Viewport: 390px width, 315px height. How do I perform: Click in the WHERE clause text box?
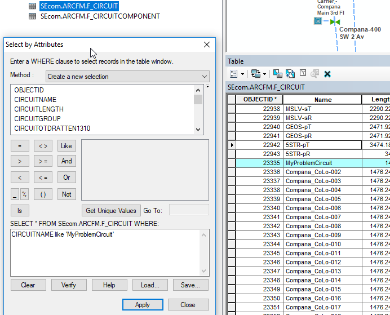point(105,252)
